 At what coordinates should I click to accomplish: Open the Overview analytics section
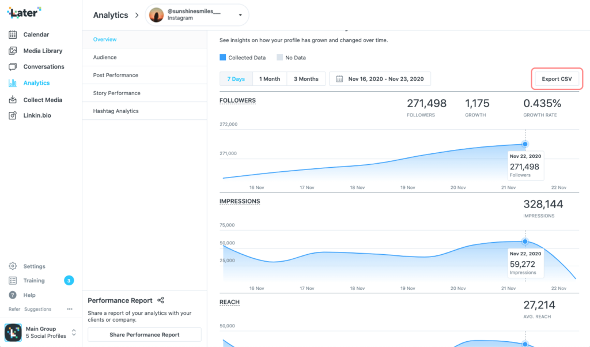point(145,39)
